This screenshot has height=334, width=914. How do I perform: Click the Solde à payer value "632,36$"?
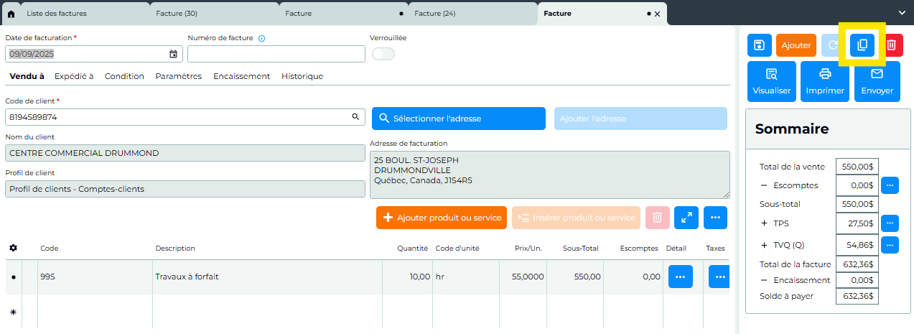(x=857, y=296)
